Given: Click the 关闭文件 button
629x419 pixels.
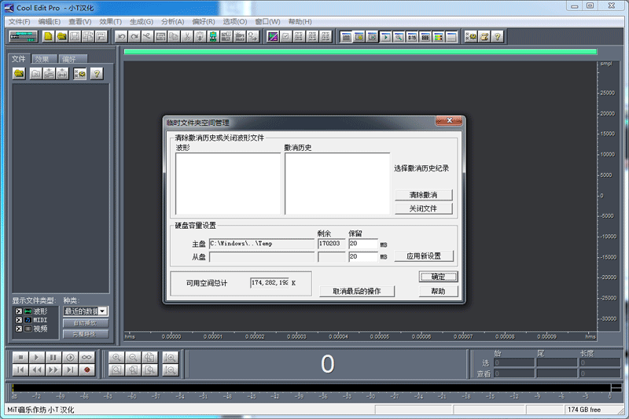Looking at the screenshot, I should click(424, 208).
